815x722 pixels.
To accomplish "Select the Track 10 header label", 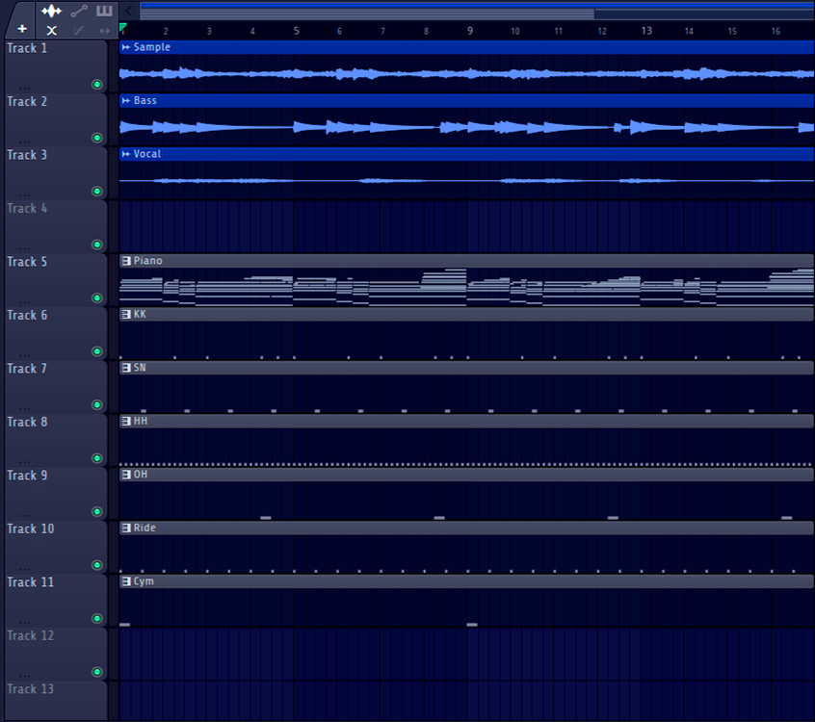I will point(31,529).
